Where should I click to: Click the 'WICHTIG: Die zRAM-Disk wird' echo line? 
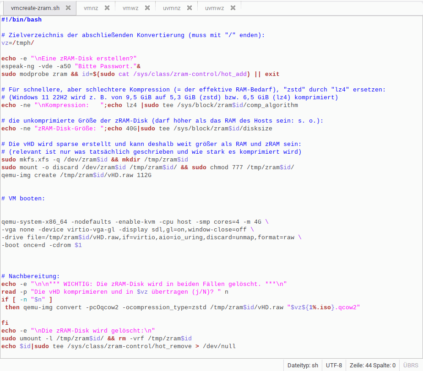point(144,284)
